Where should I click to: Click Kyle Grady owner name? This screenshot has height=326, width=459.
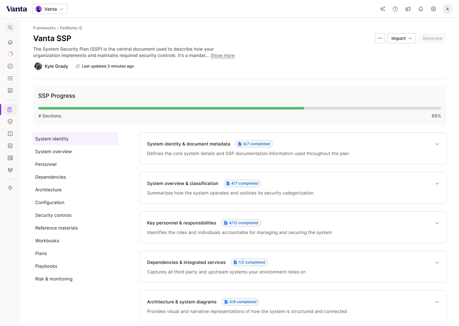(56, 66)
